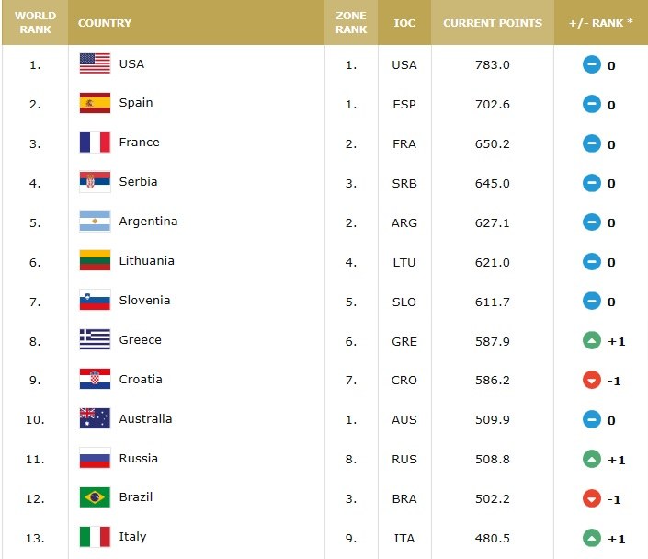Click the Serbia flag icon
Viewport: 648px width, 559px height.
click(x=95, y=182)
